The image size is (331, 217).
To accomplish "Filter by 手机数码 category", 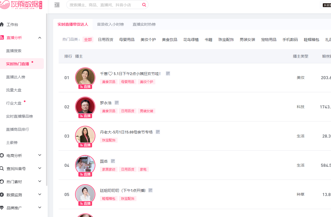I will 290,40.
